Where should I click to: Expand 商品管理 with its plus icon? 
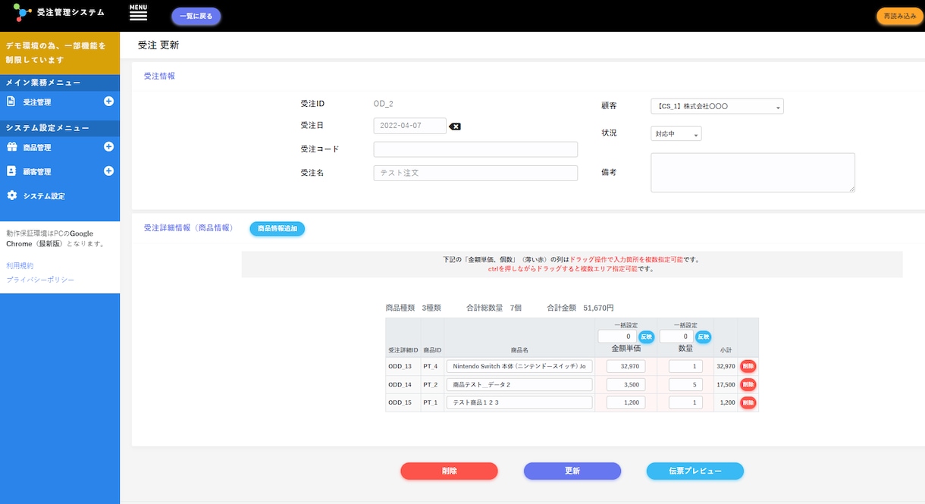pyautogui.click(x=108, y=147)
